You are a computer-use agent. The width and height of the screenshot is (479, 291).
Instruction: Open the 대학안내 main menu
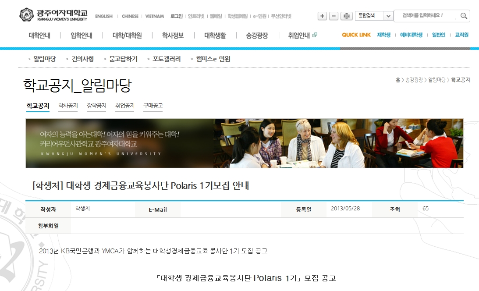pyautogui.click(x=39, y=35)
